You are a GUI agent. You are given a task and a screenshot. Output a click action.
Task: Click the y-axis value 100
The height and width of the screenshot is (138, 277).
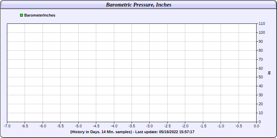pos(262,32)
